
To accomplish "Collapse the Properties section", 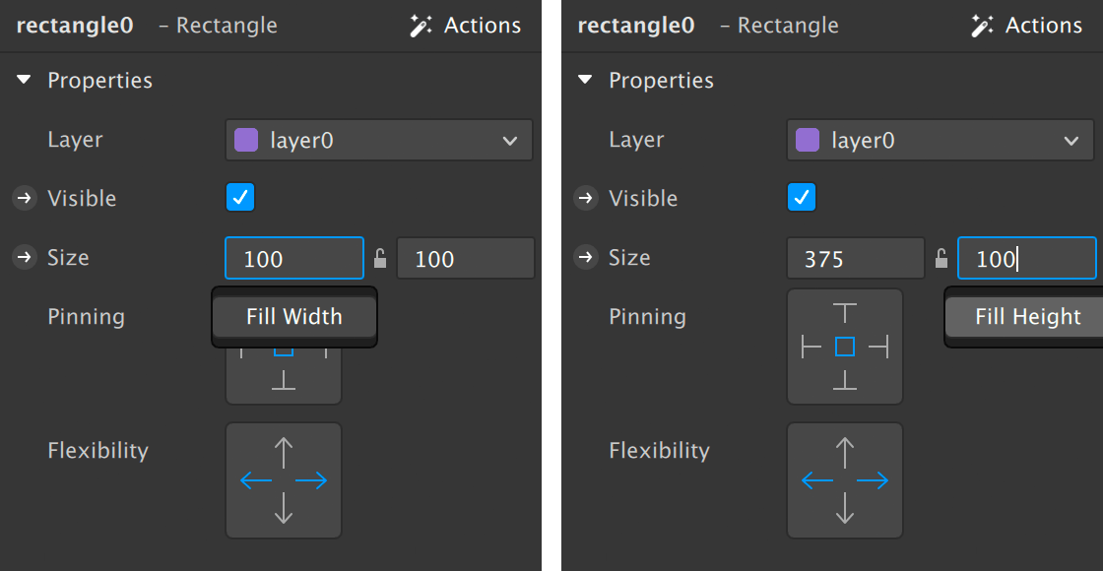I will (23, 80).
